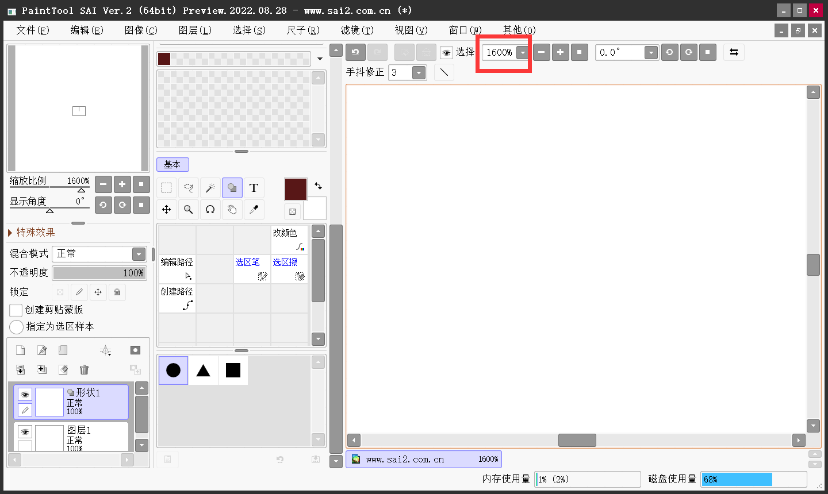Image resolution: width=828 pixels, height=494 pixels.
Task: Enable the 创建剪贴蒙版 checkbox
Action: pos(16,310)
